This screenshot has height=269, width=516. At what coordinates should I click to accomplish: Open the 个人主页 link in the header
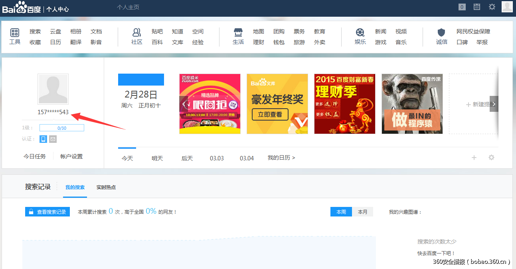point(128,7)
